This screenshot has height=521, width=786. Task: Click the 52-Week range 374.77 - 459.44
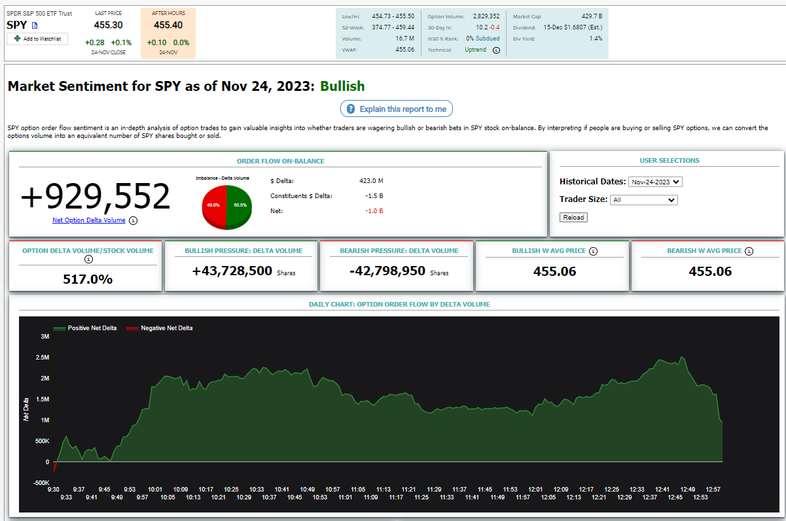(x=393, y=27)
